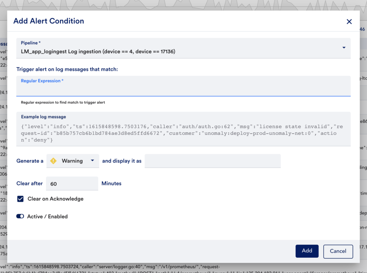Click the Pipeline dropdown arrow
This screenshot has height=273, width=367.
pos(344,48)
